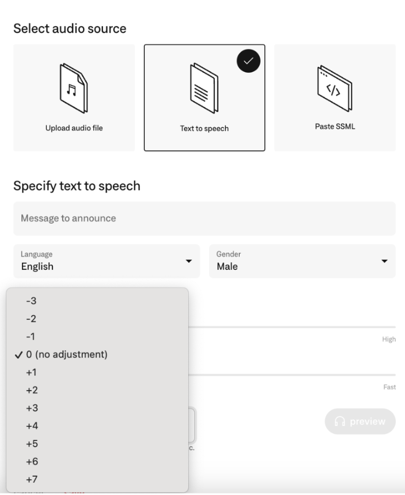
Task: Select the Paste SSML card
Action: [x=335, y=98]
